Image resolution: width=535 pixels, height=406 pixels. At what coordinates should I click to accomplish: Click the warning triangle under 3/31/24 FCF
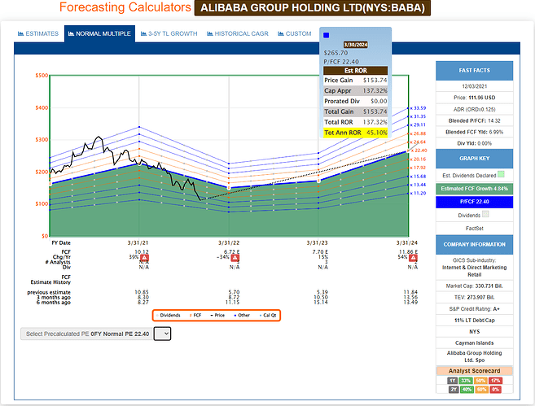point(413,258)
